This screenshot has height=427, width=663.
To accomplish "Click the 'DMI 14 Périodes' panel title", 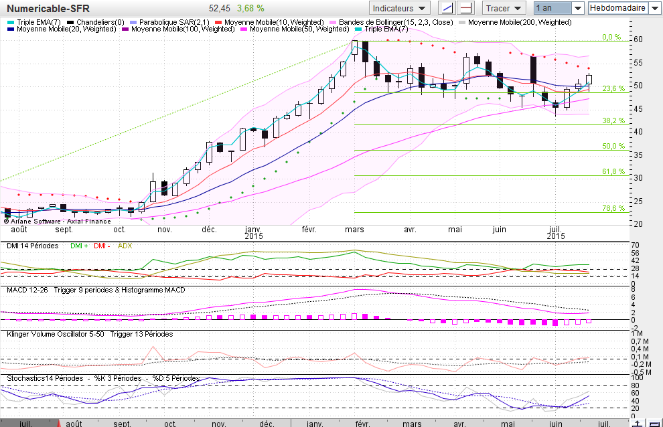I will pyautogui.click(x=33, y=246).
